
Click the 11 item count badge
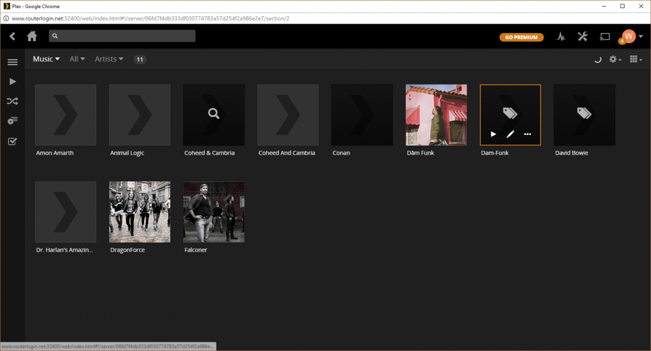point(140,60)
